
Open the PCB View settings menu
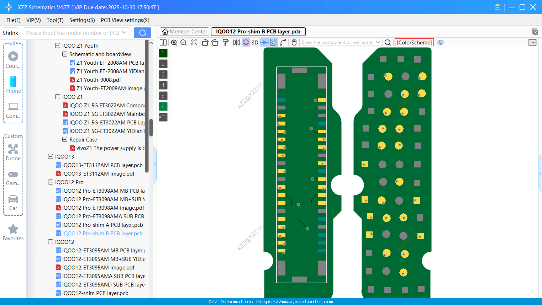(x=125, y=20)
